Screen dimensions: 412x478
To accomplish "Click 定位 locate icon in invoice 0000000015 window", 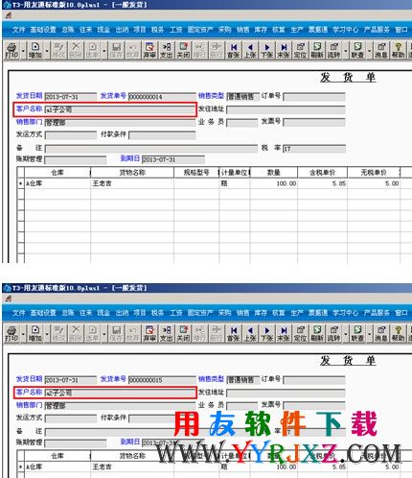I will click(300, 334).
